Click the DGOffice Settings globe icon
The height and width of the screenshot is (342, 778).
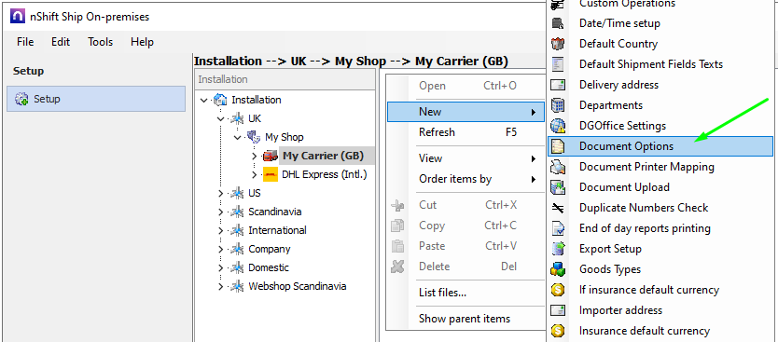point(558,126)
